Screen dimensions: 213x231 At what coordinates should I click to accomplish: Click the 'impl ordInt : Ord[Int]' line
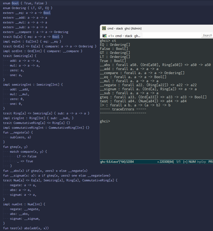[x=43, y=51]
